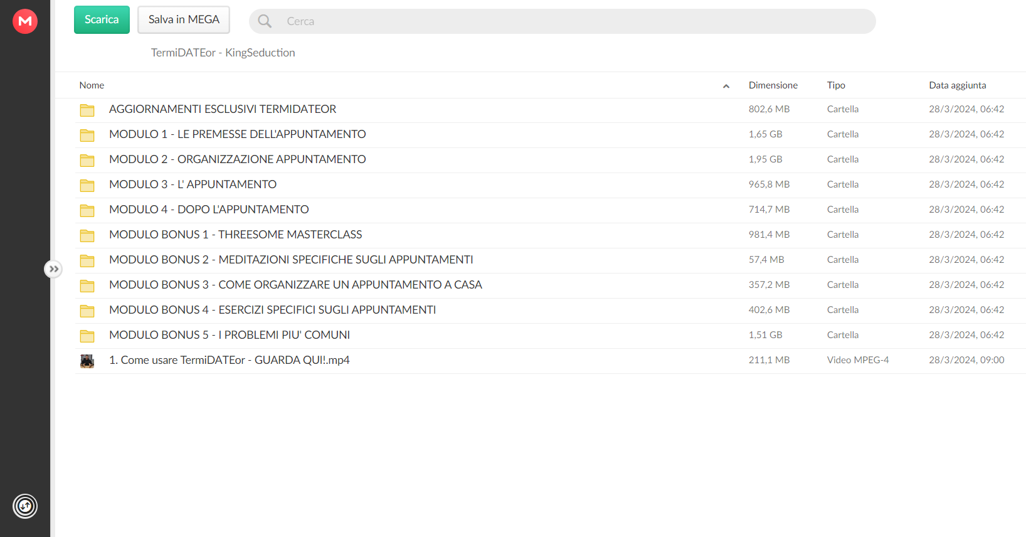
Task: Sort by Dimensione column header
Action: click(x=773, y=85)
